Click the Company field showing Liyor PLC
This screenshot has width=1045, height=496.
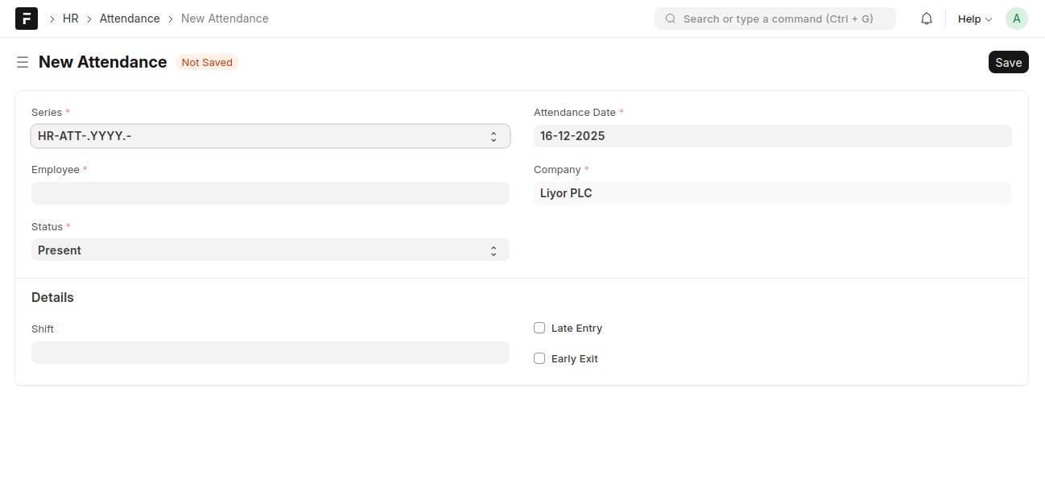(x=772, y=193)
